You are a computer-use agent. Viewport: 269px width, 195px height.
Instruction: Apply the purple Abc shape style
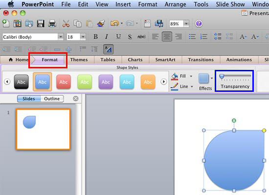coord(106,82)
